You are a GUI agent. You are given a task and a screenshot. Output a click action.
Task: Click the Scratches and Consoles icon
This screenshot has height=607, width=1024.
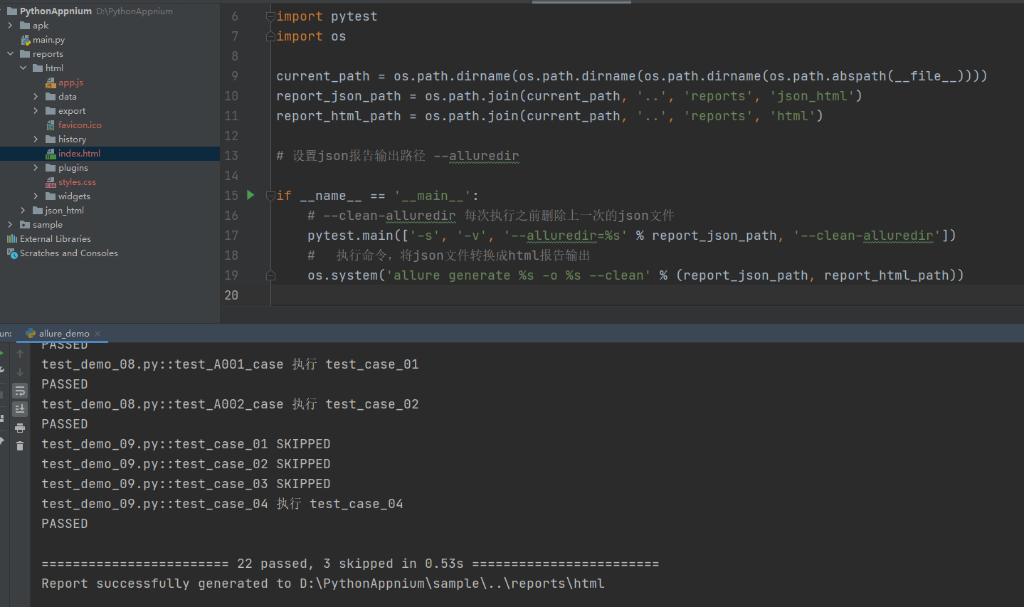(x=12, y=253)
